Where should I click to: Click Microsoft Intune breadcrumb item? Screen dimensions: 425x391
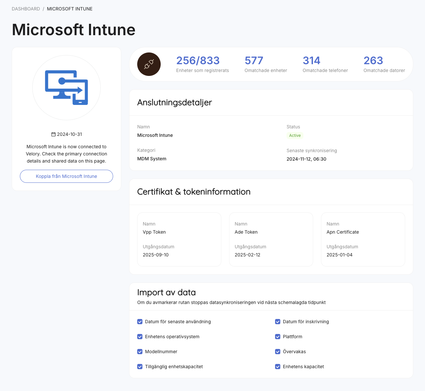click(x=70, y=9)
